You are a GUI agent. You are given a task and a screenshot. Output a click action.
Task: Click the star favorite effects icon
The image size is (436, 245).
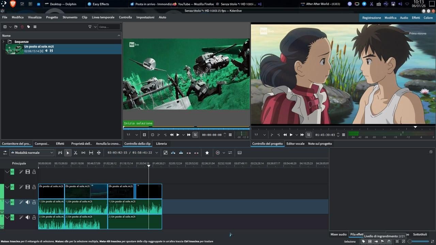(207, 153)
